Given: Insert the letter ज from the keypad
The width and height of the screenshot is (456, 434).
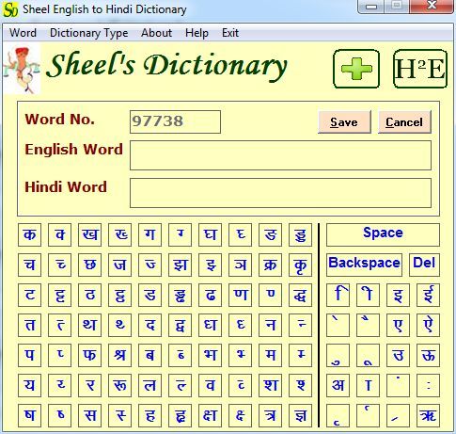Looking at the screenshot, I should tap(119, 265).
